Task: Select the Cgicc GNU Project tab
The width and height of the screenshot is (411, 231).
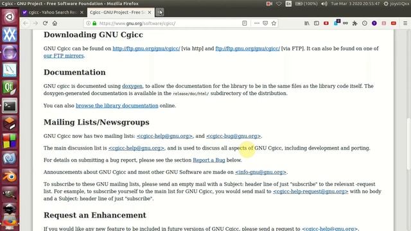Action: (x=118, y=12)
